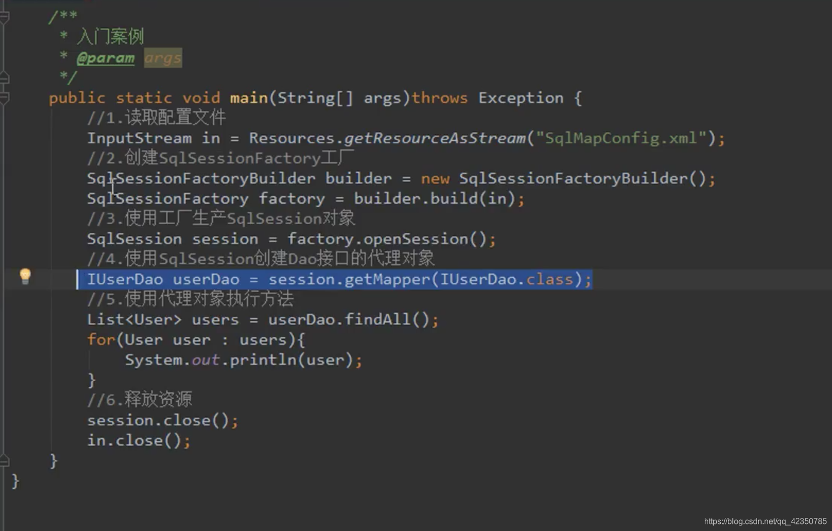Viewport: 832px width, 531px height.
Task: Click List<User> type declaration
Action: point(134,319)
